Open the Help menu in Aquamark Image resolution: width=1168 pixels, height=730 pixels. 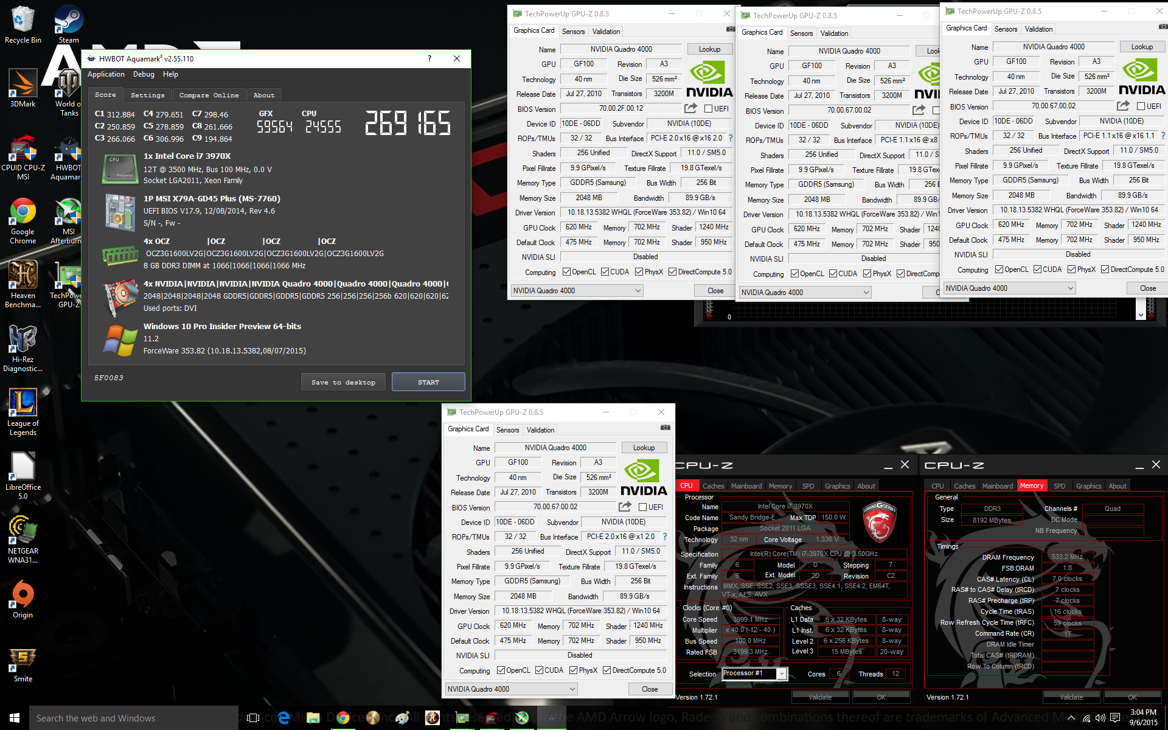click(170, 74)
